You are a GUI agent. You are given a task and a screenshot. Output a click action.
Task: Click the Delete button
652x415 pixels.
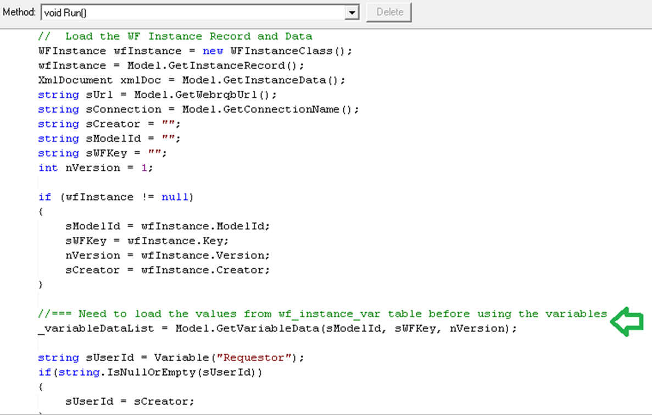click(x=388, y=12)
